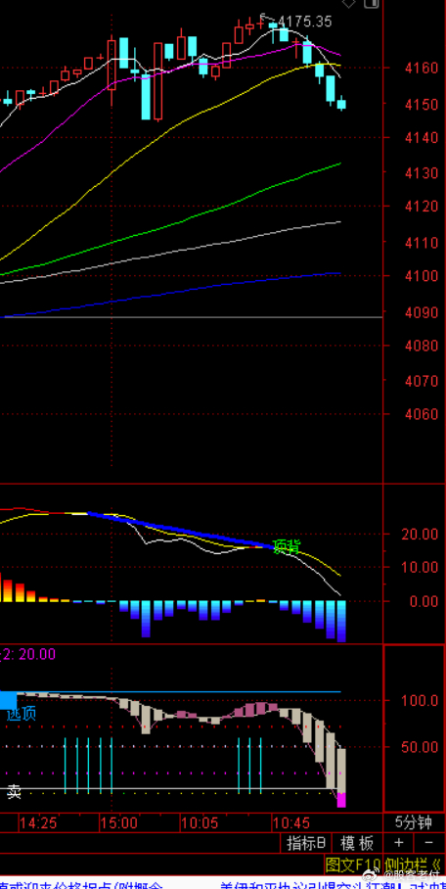Click the 4080 price axis label

tap(423, 346)
